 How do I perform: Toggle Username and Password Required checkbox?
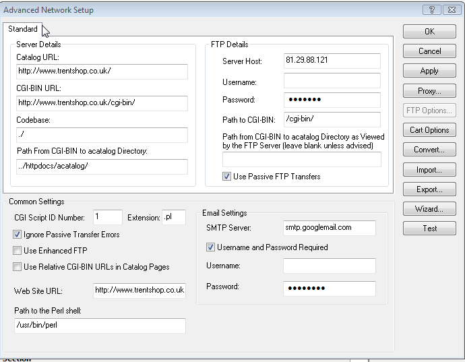click(x=211, y=247)
